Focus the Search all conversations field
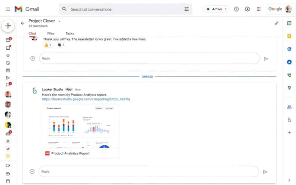Screen dimensions: 296x185 pos(125,9)
